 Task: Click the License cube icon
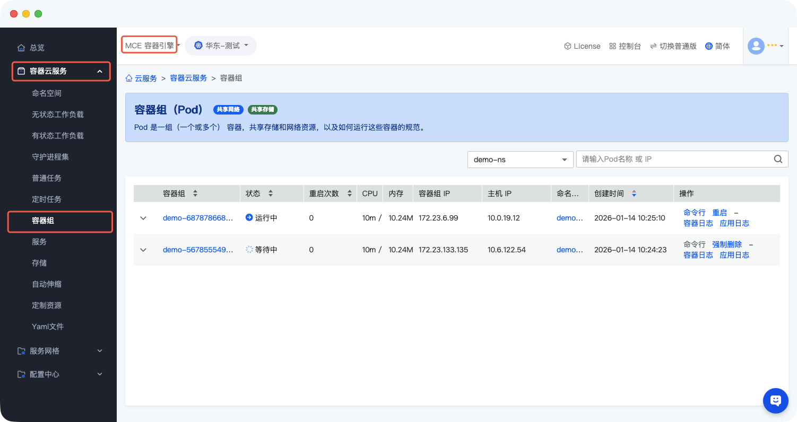pos(567,46)
